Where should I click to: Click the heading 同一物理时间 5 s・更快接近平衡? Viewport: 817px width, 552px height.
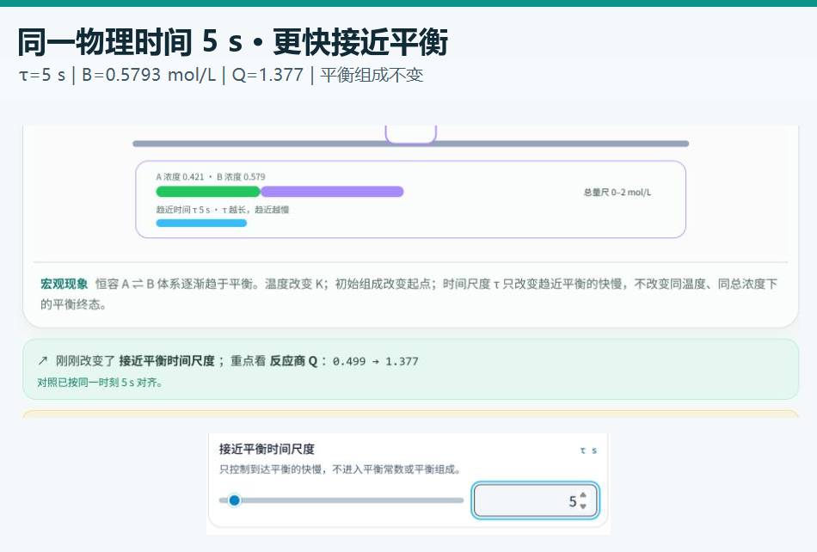pos(233,41)
